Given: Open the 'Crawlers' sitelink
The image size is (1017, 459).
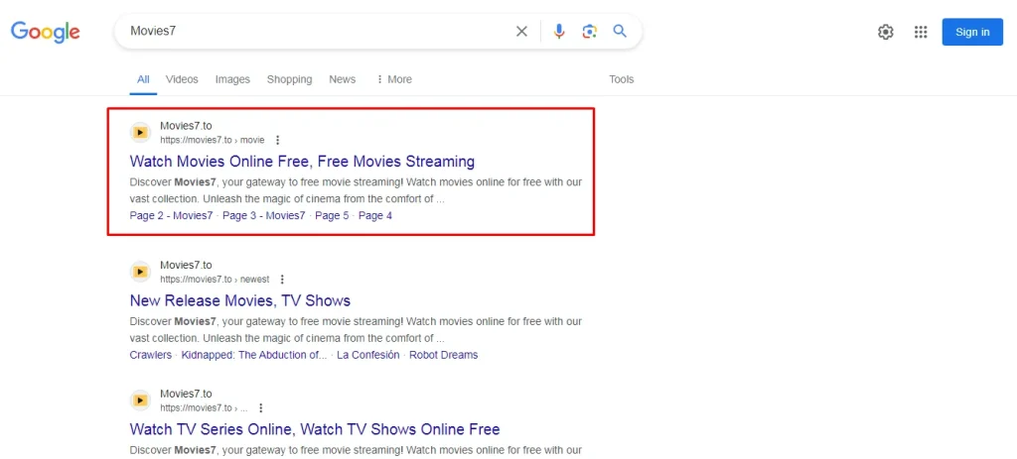Looking at the screenshot, I should (x=151, y=355).
